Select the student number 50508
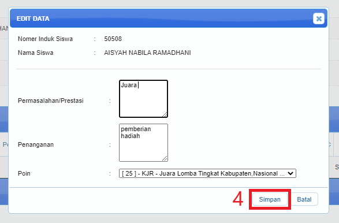 click(113, 39)
